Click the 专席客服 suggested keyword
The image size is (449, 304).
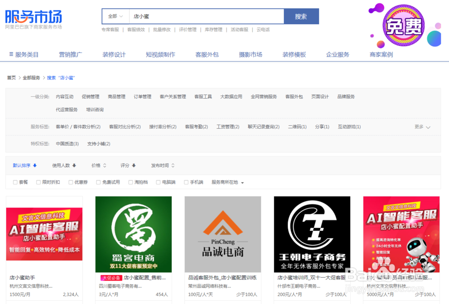pos(110,30)
